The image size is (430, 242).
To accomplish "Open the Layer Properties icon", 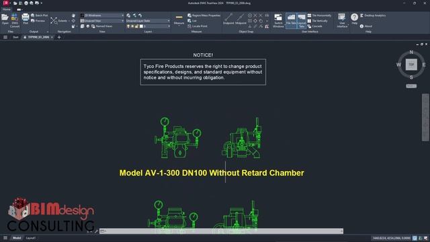I will pyautogui.click(x=128, y=15).
